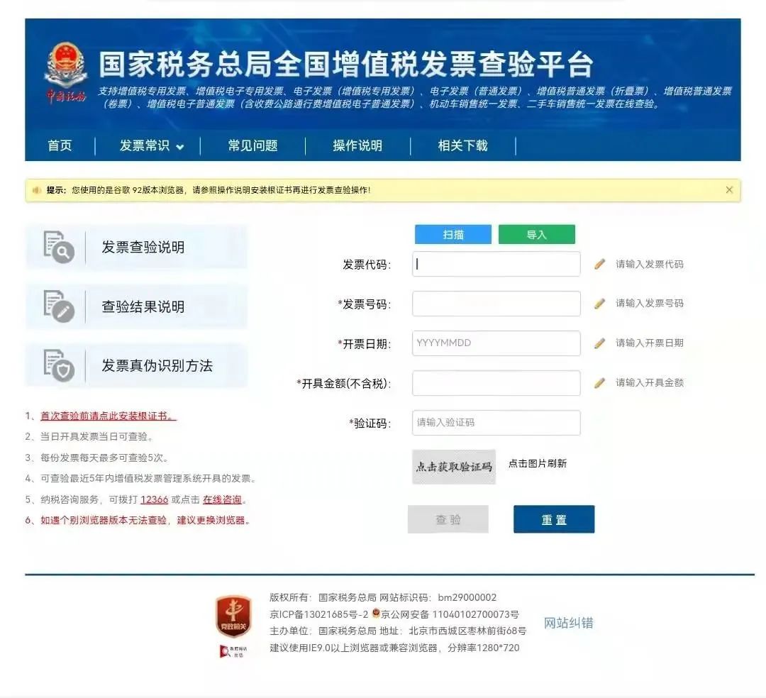Focus the 开具金额(不含税) input field
This screenshot has height=698, width=766.
[496, 383]
